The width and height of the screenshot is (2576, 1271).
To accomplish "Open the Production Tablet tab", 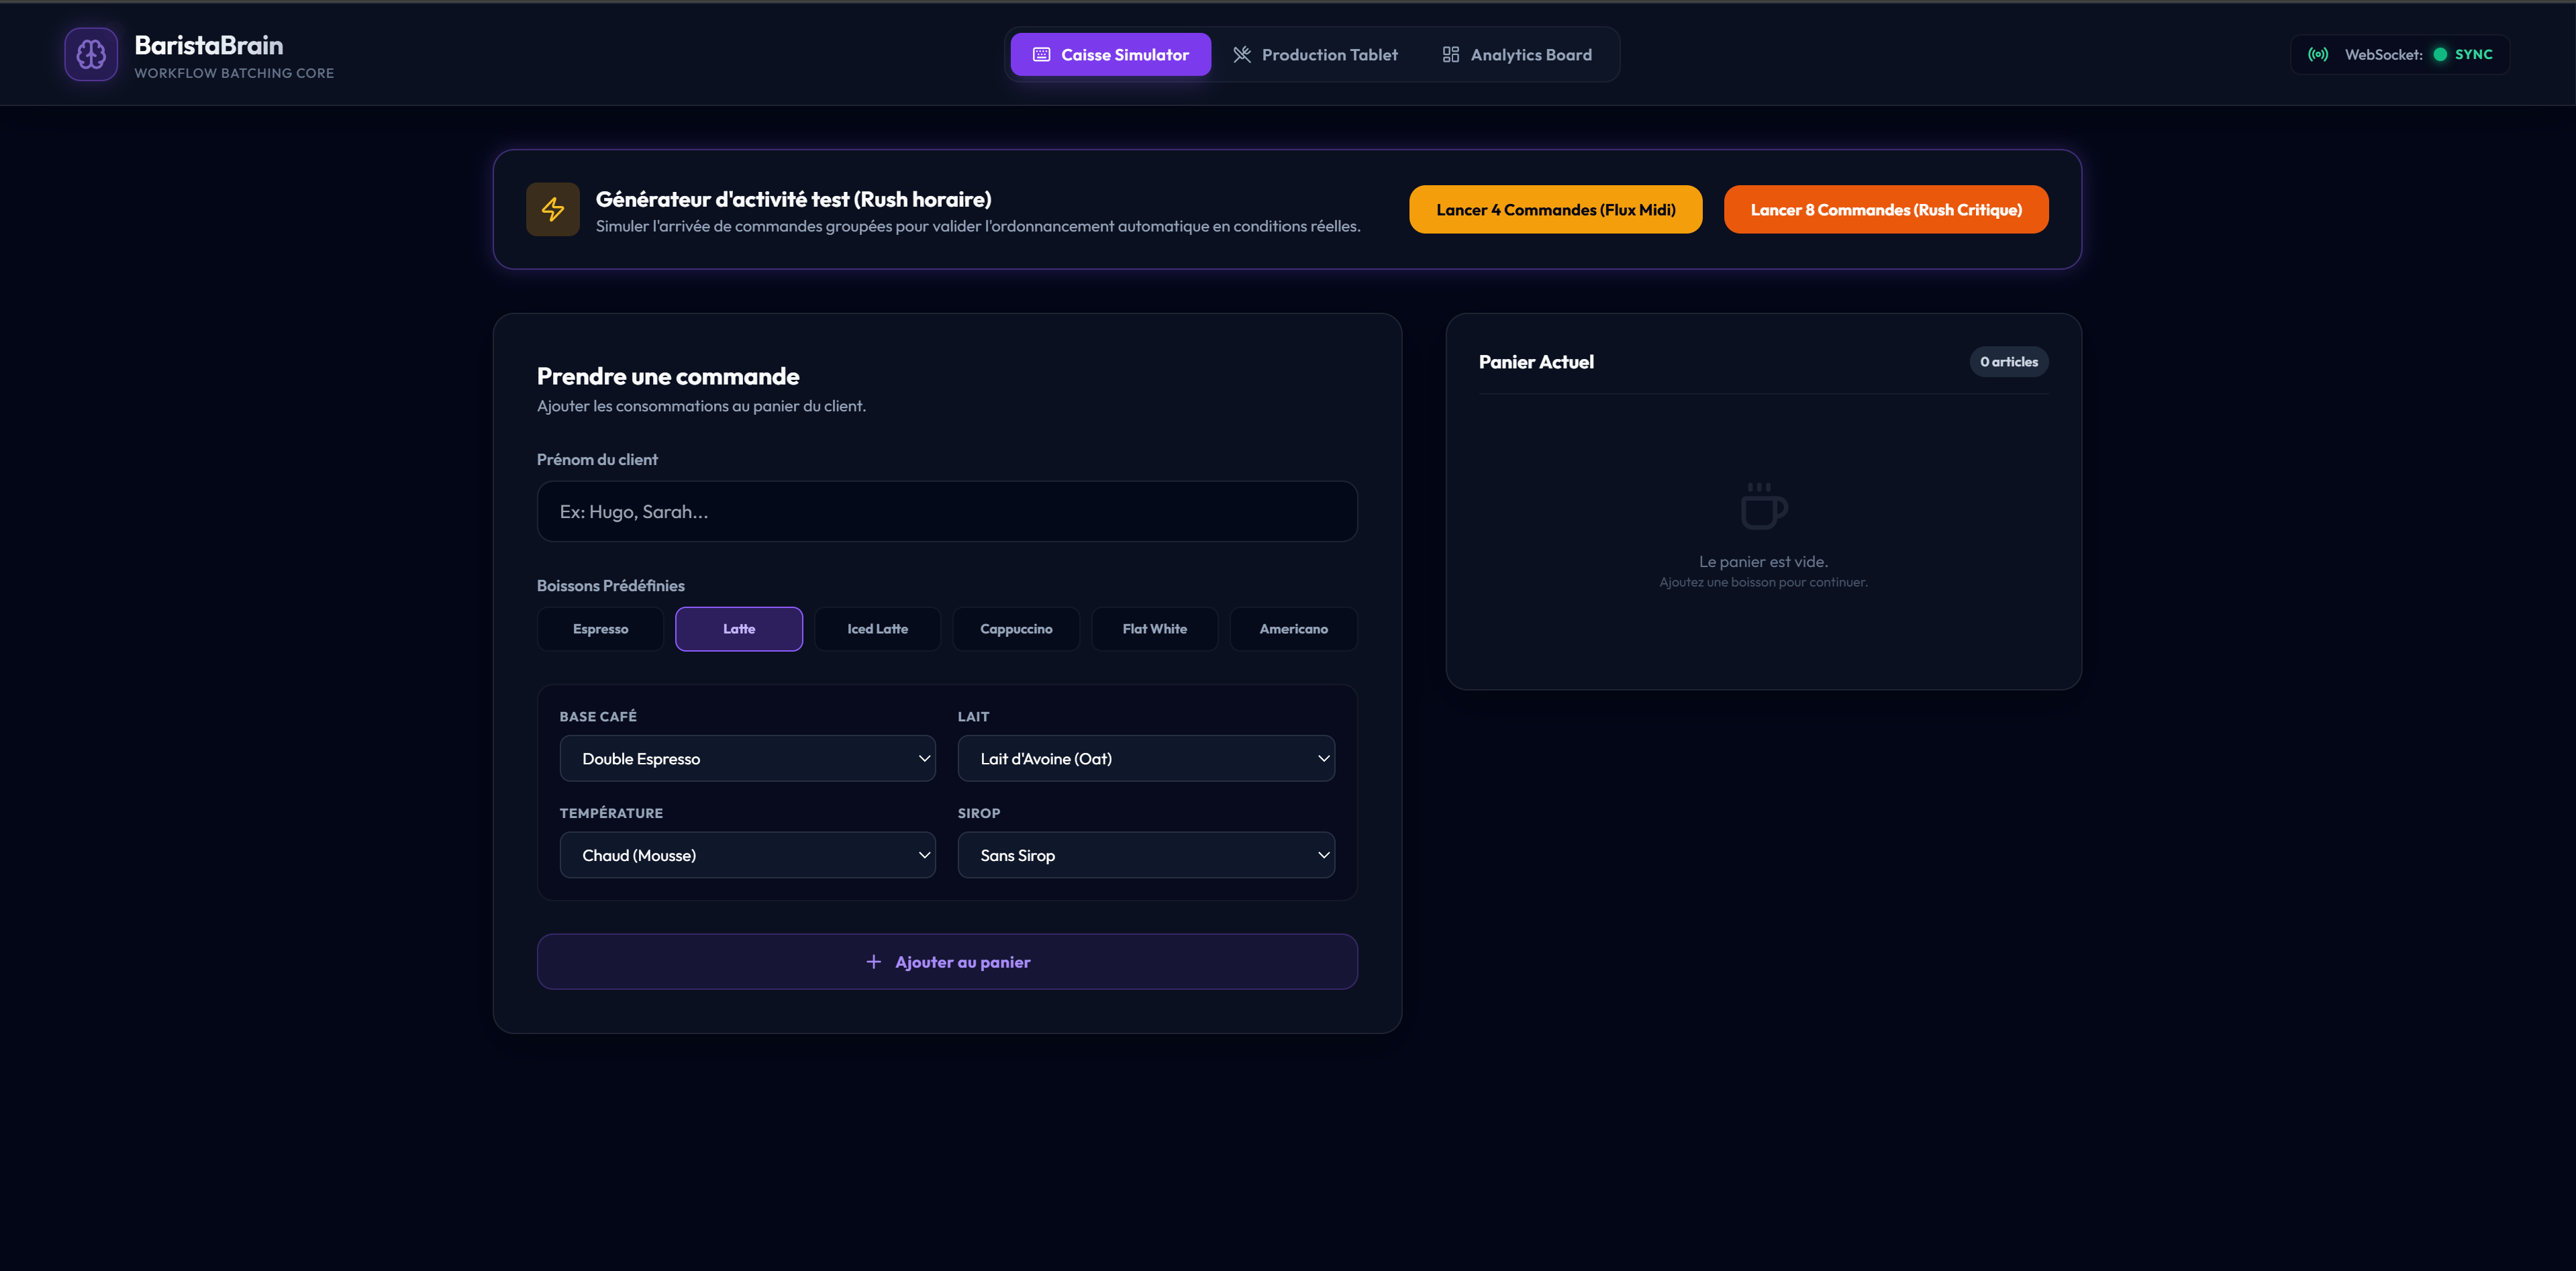I will (1315, 55).
